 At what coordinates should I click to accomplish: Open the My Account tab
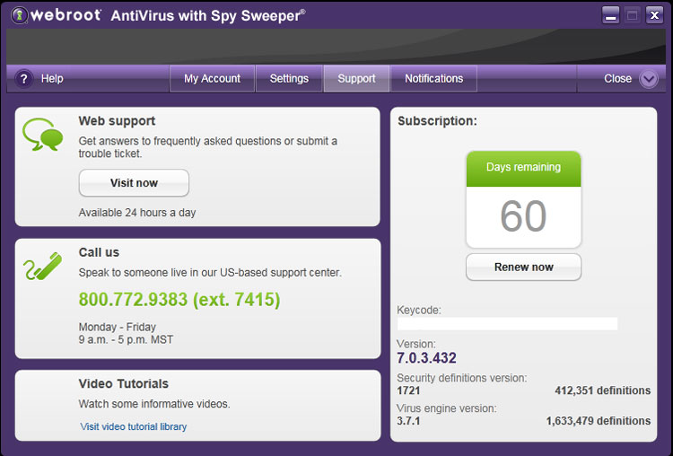(x=212, y=79)
